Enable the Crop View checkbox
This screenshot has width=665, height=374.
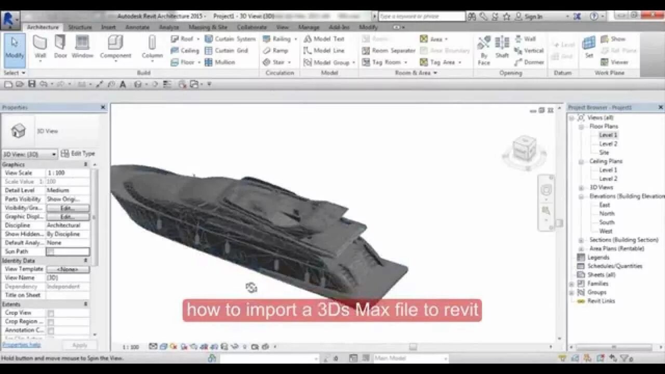[51, 313]
